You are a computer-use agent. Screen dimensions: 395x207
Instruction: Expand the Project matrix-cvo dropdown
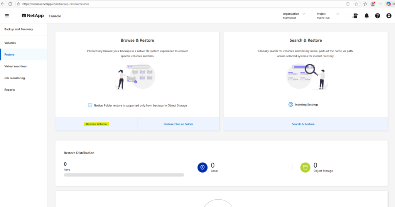coord(337,14)
